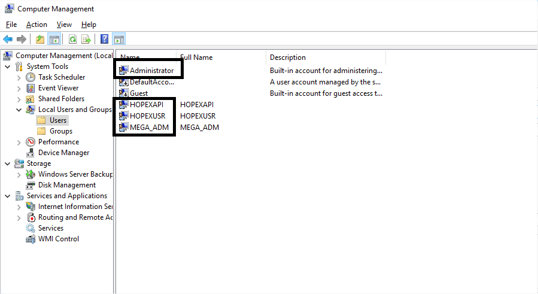Viewport: 538px width, 294px height.
Task: Open Help via the question mark icon
Action: 105,40
